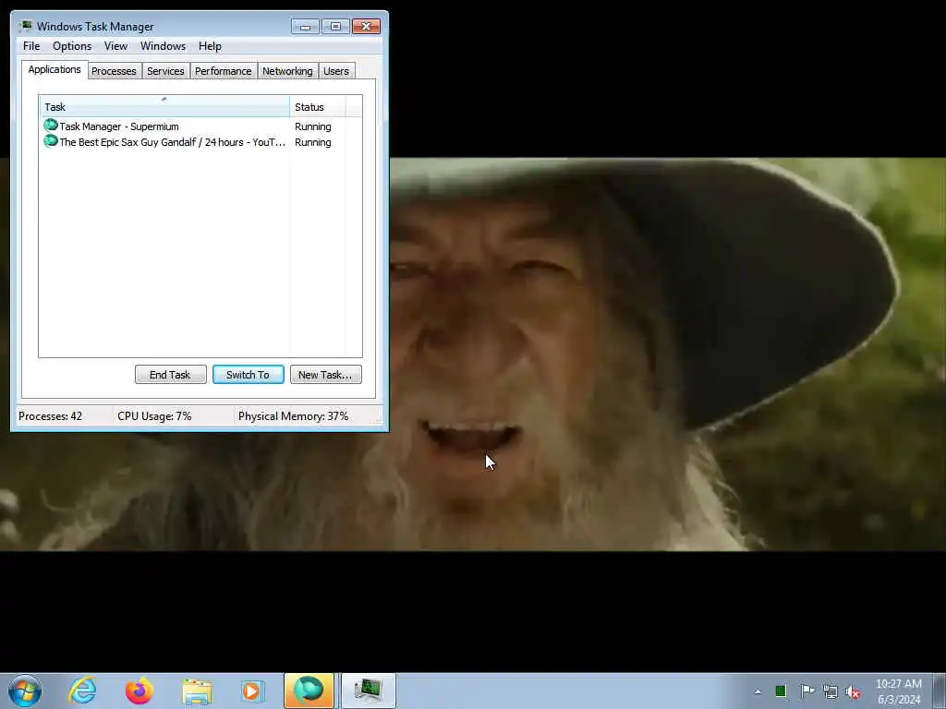Click Physical Memory: 37% in status bar

pos(293,416)
